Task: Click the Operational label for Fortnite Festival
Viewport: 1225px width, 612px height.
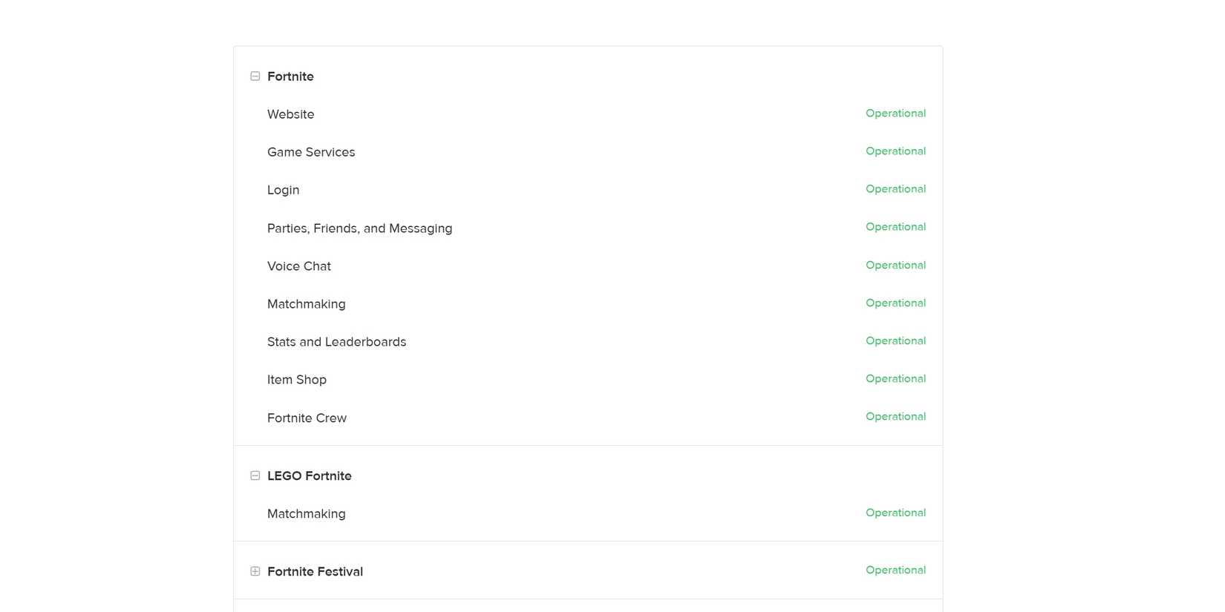Action: 895,570
